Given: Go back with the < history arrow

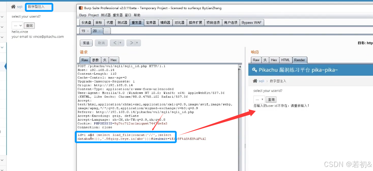Looking at the screenshot, I should [x=115, y=43].
